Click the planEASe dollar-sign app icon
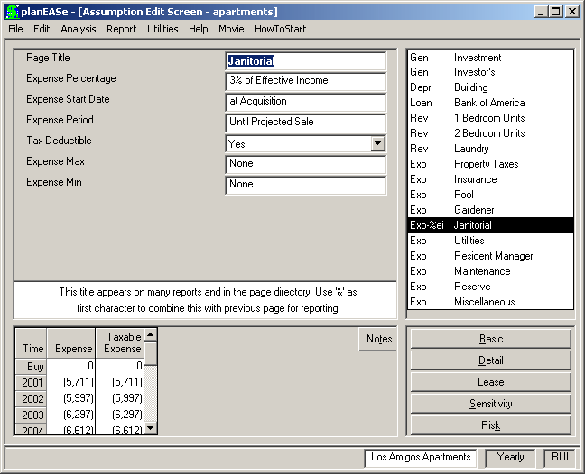The height and width of the screenshot is (474, 585). (x=13, y=12)
